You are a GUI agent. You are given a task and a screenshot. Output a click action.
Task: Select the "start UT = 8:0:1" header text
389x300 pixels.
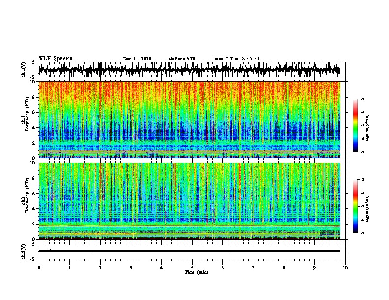point(237,59)
